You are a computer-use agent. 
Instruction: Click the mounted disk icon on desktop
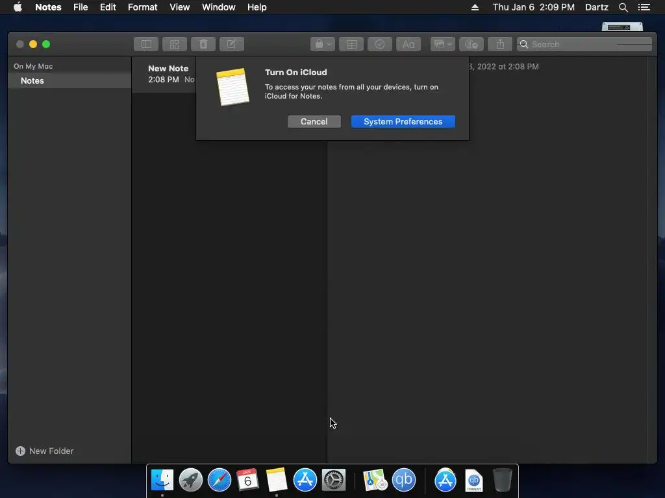pyautogui.click(x=622, y=27)
